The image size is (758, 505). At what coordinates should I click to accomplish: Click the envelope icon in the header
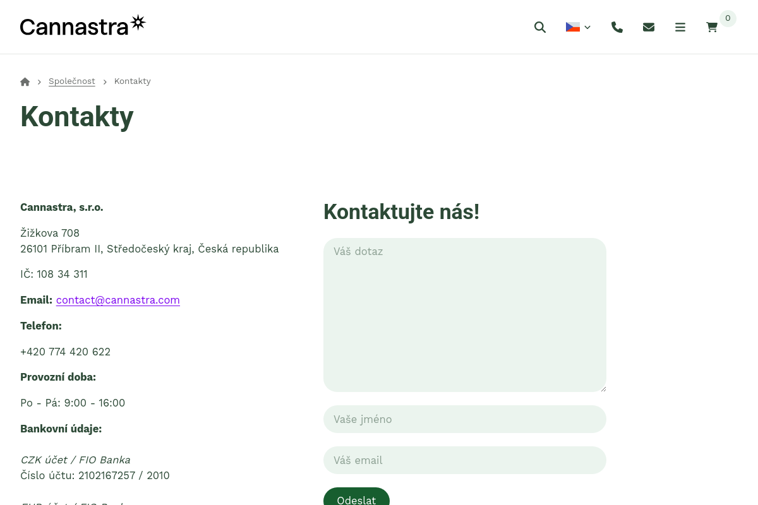[649, 27]
